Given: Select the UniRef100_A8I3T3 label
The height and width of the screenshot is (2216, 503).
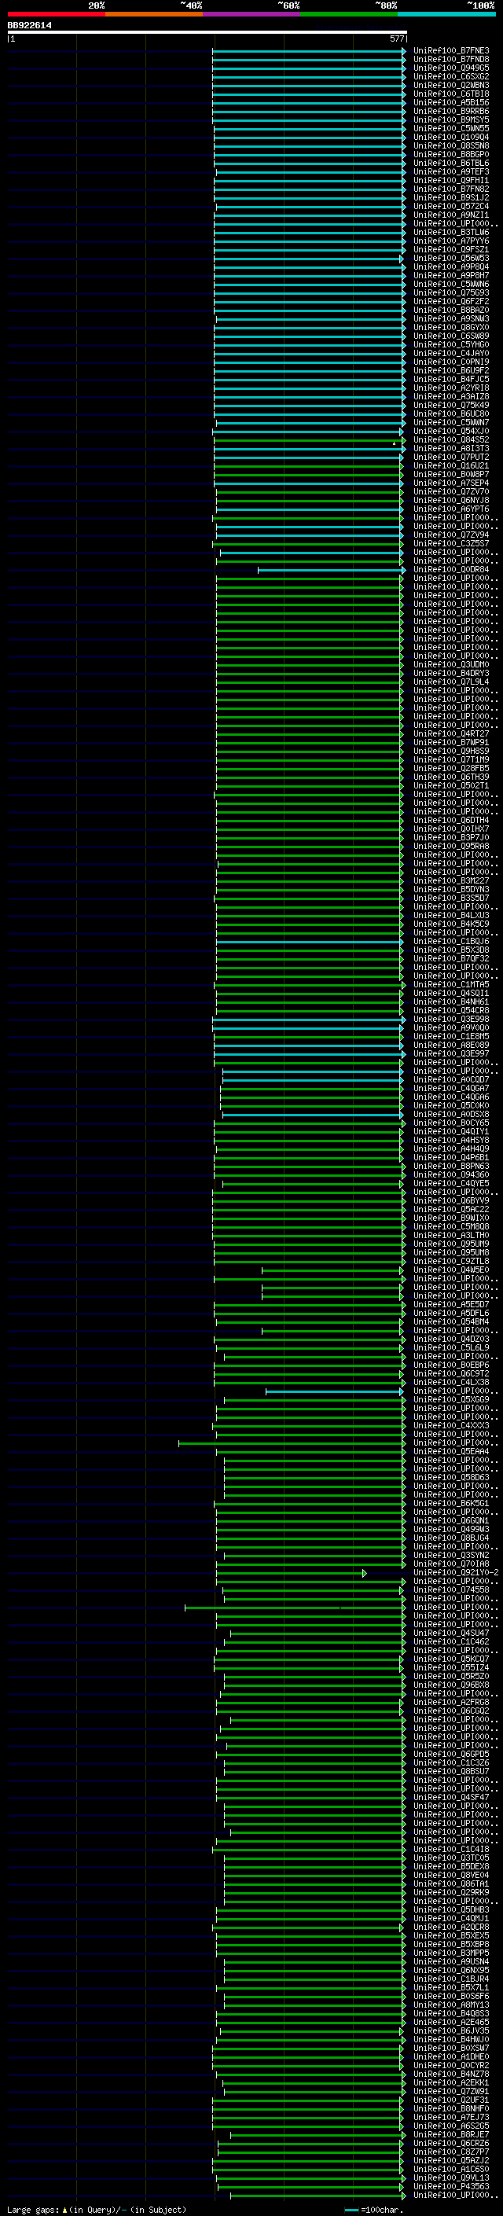Looking at the screenshot, I should [451, 449].
